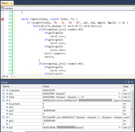This screenshot has width=135, height=132.
Task: Expand the n_equipas variable node
Action: pos(4,90)
